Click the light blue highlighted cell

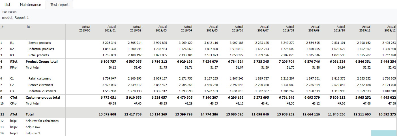[x=384, y=133]
